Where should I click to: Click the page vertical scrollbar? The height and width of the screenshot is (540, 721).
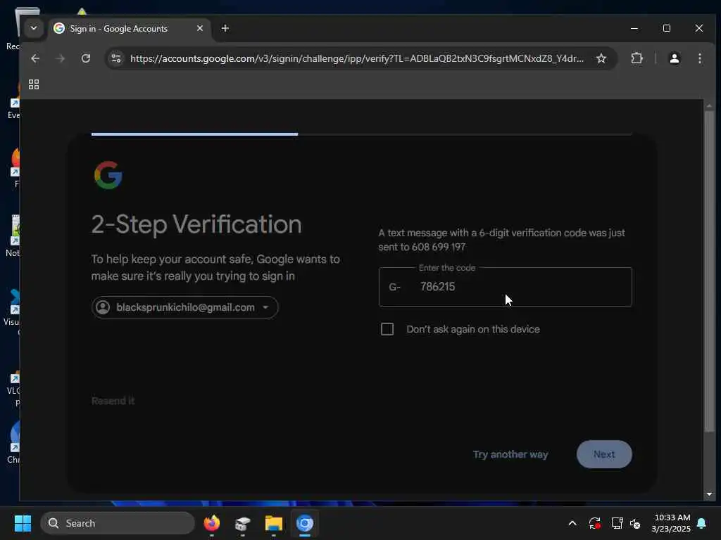pos(709,271)
